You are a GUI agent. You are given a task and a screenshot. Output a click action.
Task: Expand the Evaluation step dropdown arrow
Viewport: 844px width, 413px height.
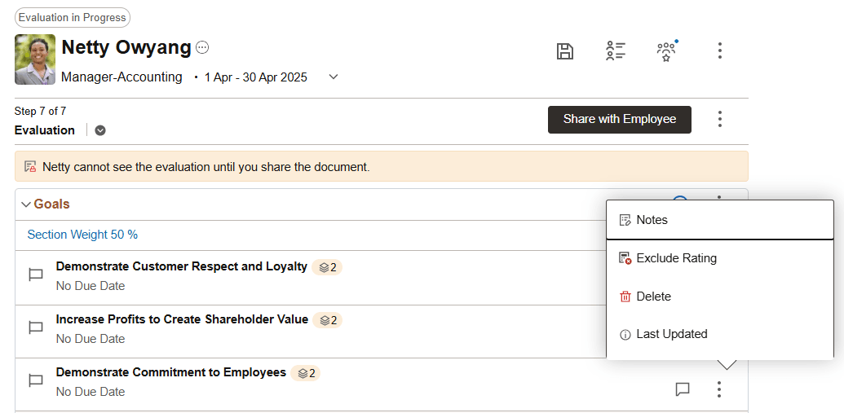coord(100,130)
